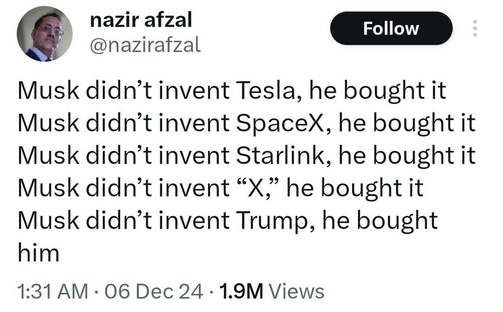Click nazir afzal's profile picture
Screen dimensions: 503x312
coord(45,34)
